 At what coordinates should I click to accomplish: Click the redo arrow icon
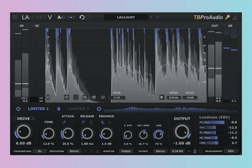88,17
